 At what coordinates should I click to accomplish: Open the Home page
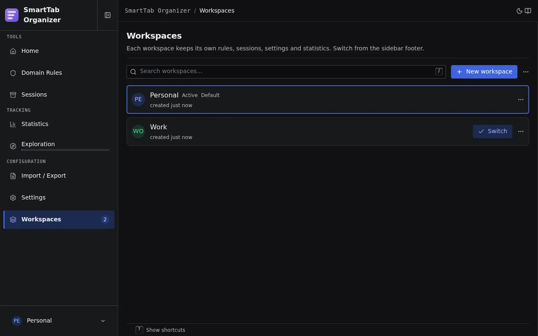point(59,51)
